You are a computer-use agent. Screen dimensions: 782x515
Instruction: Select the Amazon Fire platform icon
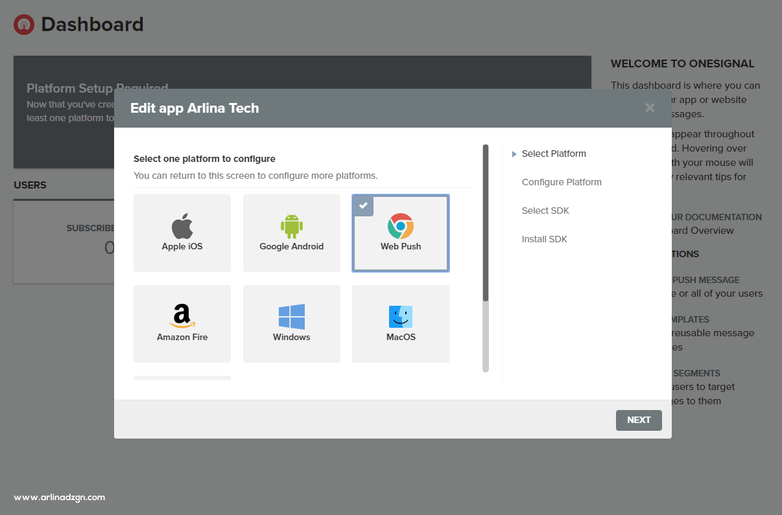[x=182, y=316]
